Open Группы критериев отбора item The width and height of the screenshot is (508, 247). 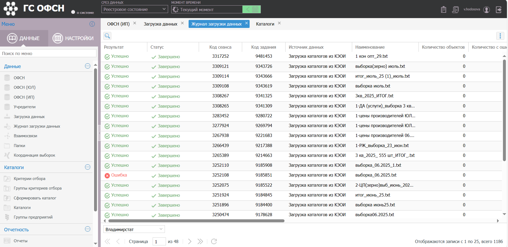click(x=38, y=188)
